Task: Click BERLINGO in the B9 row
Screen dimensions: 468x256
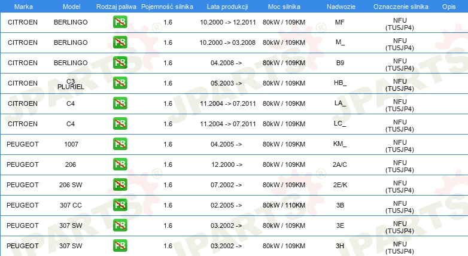Action: pos(71,63)
